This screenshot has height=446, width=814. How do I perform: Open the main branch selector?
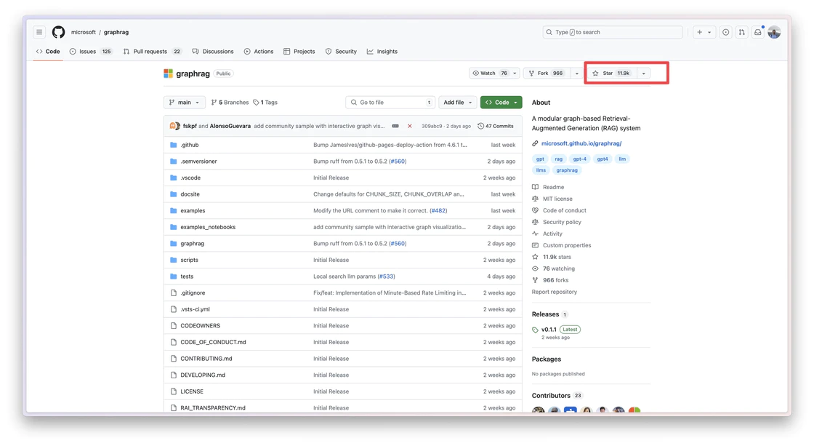pos(185,103)
